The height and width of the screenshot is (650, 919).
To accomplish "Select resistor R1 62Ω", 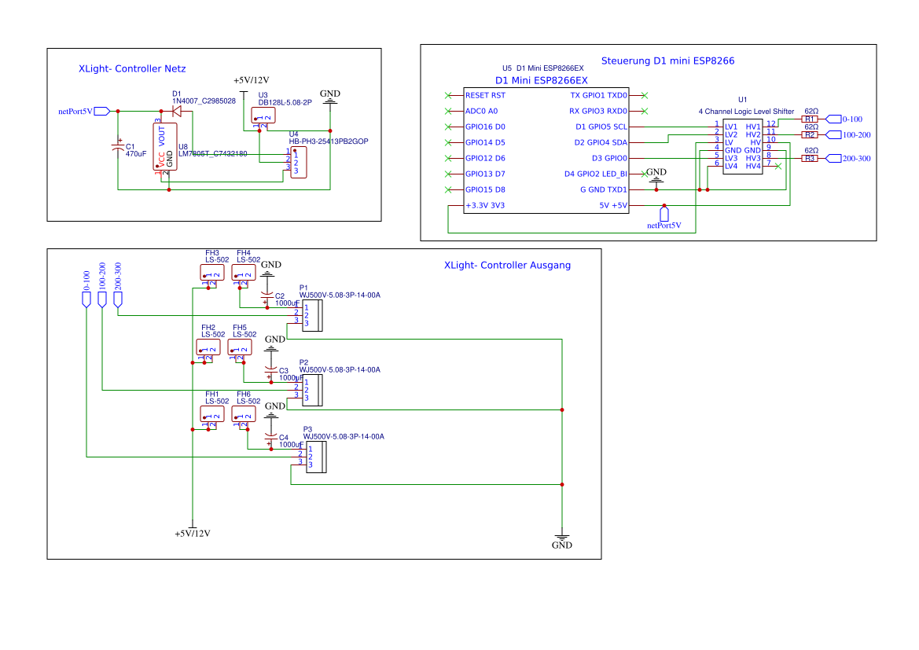I will pos(810,119).
